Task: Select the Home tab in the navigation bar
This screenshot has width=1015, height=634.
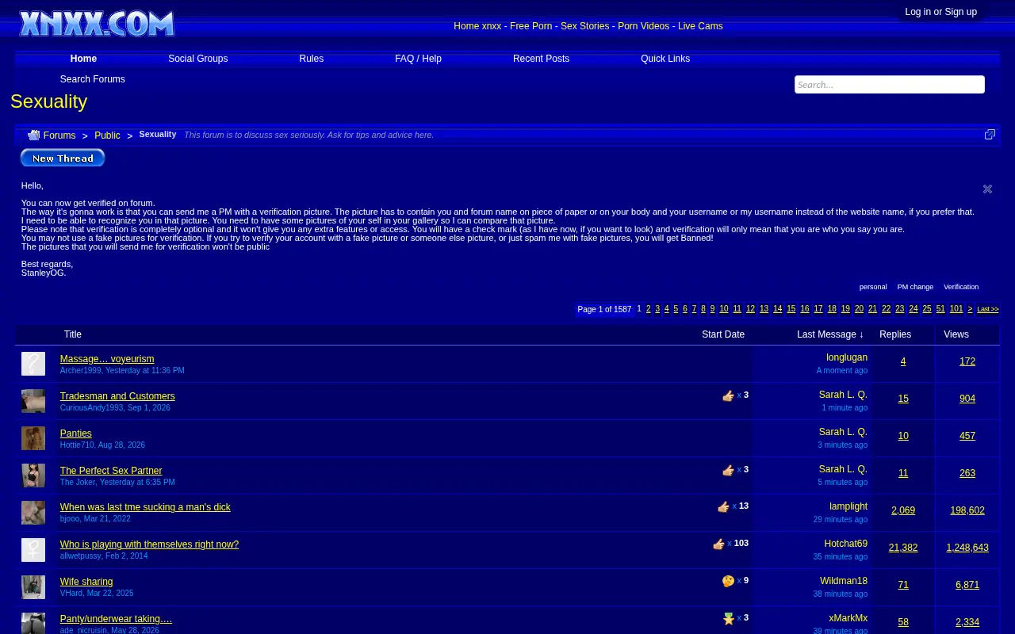Action: (x=83, y=59)
